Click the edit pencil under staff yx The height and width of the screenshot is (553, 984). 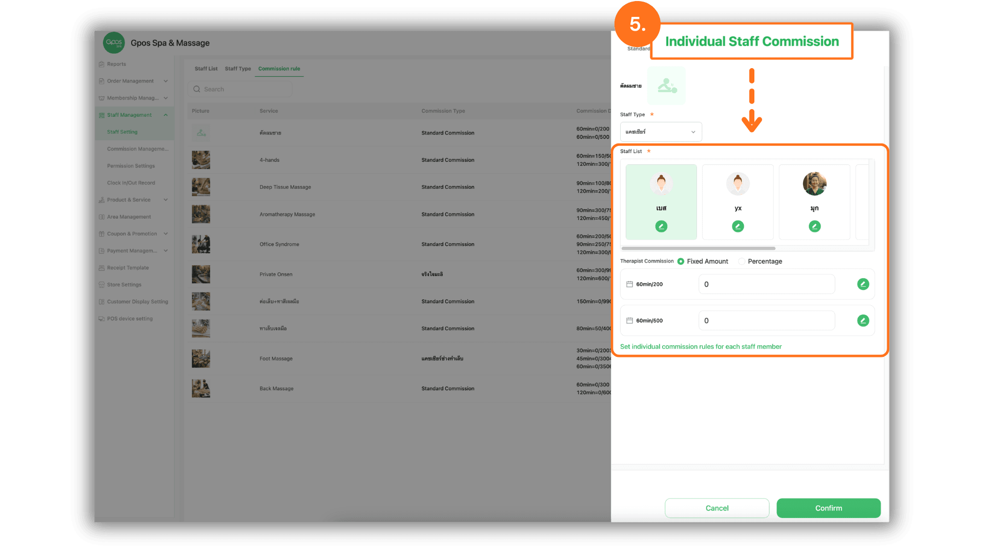(x=738, y=226)
